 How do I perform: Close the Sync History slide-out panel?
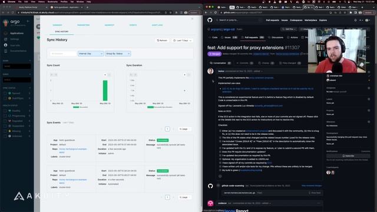[x=192, y=19]
